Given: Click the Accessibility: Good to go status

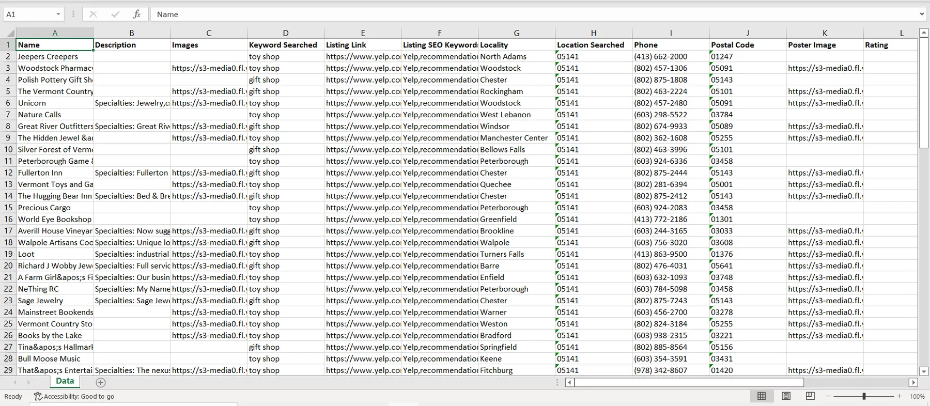Looking at the screenshot, I should [74, 396].
